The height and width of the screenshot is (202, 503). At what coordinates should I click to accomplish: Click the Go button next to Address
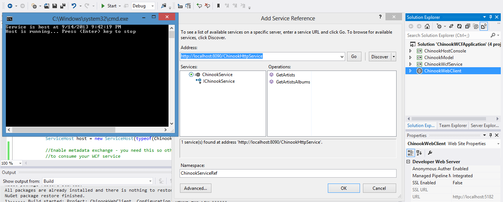pos(354,57)
